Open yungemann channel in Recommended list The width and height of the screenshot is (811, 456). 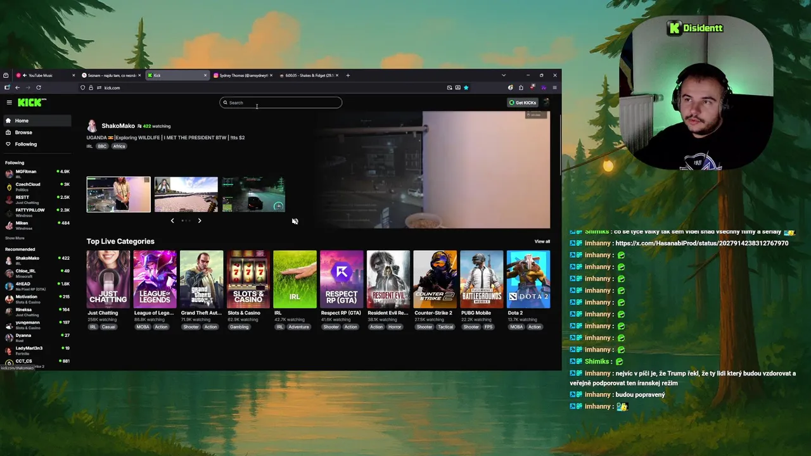(x=37, y=325)
